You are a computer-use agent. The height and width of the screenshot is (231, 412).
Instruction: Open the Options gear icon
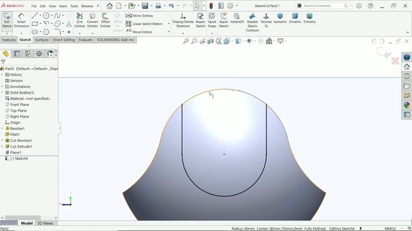(x=230, y=6)
